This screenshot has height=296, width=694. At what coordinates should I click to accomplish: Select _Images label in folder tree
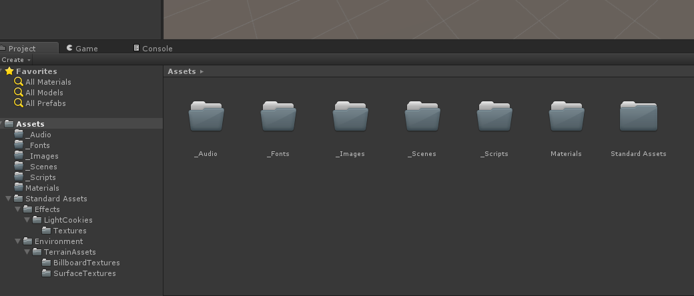click(x=41, y=156)
